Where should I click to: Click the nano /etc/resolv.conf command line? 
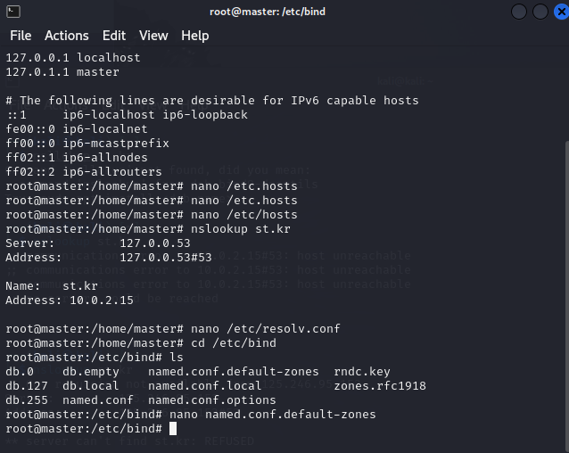173,328
